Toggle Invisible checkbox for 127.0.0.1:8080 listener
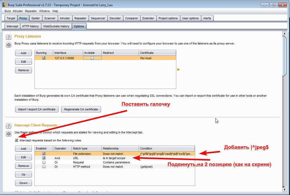290x195 pixels. [92, 58]
